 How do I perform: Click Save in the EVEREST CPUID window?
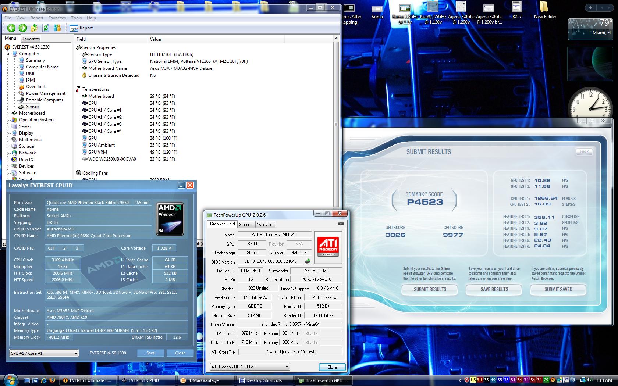150,353
